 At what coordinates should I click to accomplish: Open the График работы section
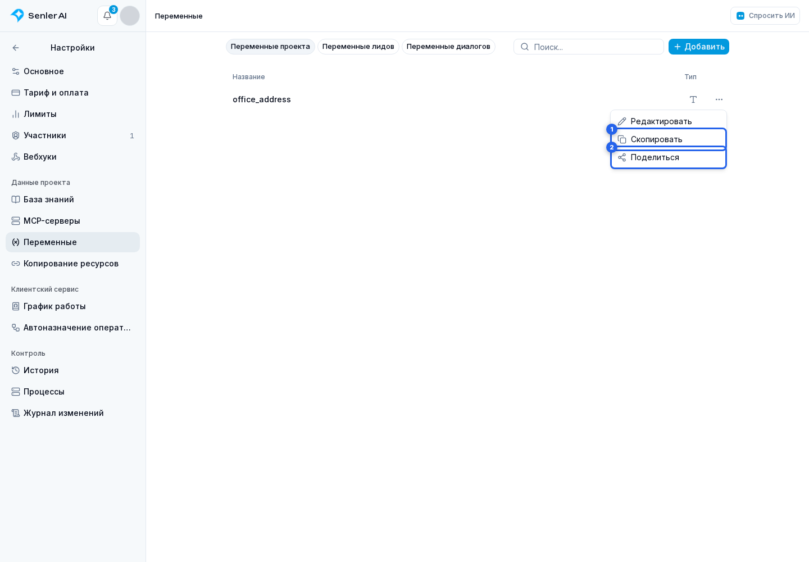pos(72,306)
